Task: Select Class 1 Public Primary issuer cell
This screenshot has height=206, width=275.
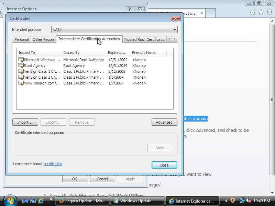Action: coord(84,71)
